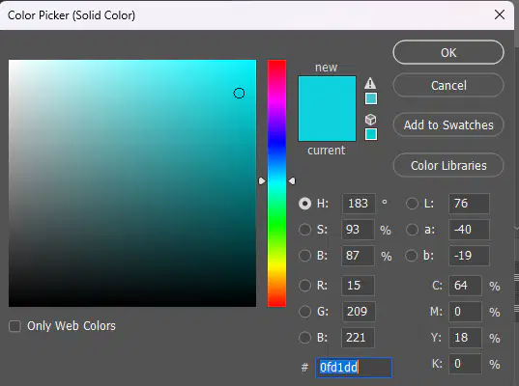Click the left hue slider arrow
Screen dimensions: 519x386
point(262,181)
